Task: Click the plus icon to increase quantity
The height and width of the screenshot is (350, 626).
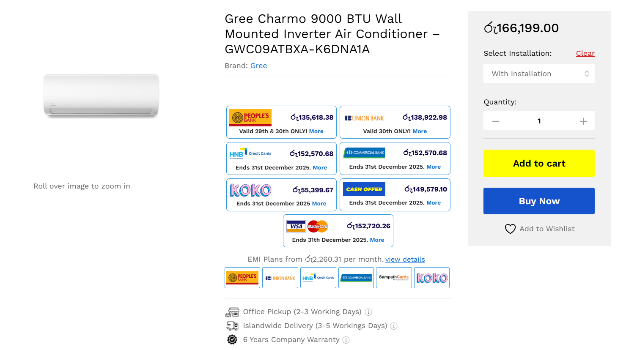Action: click(x=583, y=121)
